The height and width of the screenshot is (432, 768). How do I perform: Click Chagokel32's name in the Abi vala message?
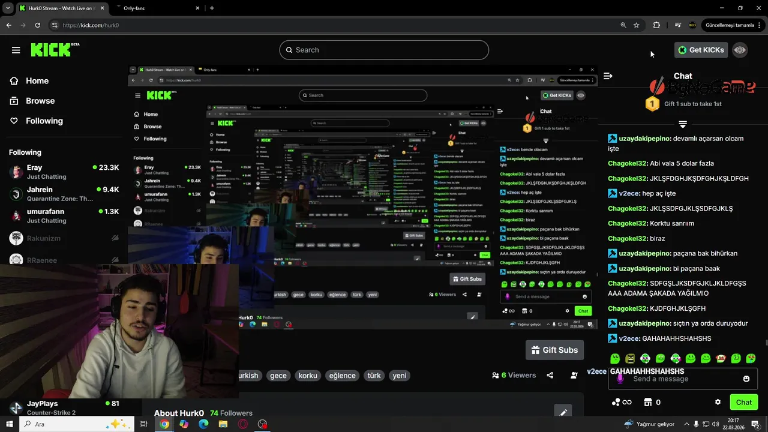[x=627, y=163]
